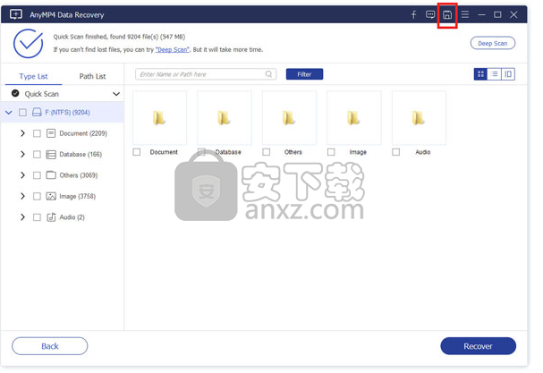
Task: Open the hamburger menu icon
Action: click(465, 14)
